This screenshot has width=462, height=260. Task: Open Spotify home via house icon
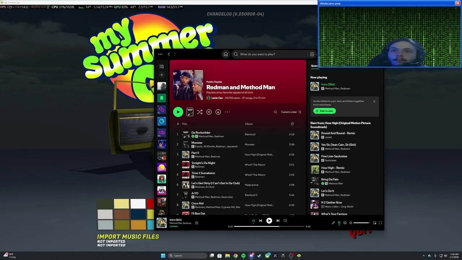(x=226, y=54)
